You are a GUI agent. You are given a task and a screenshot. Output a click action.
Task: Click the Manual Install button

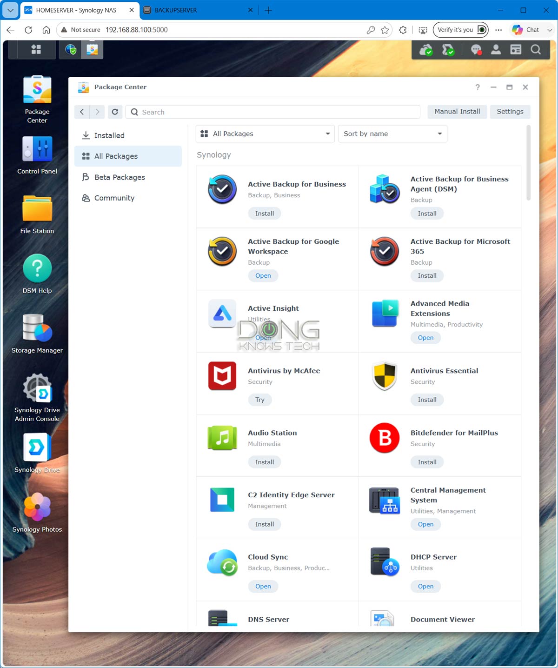[x=457, y=112]
